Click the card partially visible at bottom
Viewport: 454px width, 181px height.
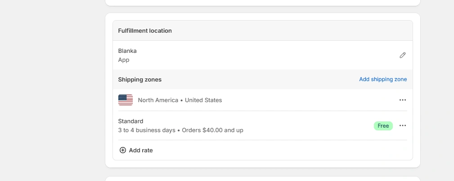tap(262, 179)
